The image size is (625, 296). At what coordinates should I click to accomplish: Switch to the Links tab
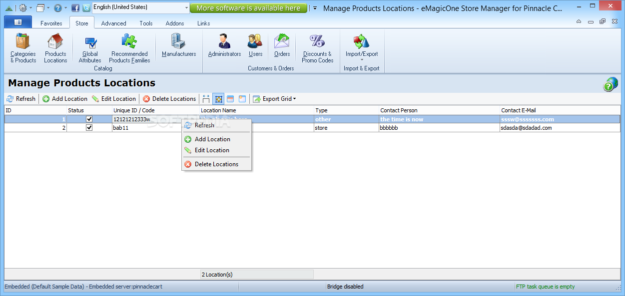pos(204,23)
